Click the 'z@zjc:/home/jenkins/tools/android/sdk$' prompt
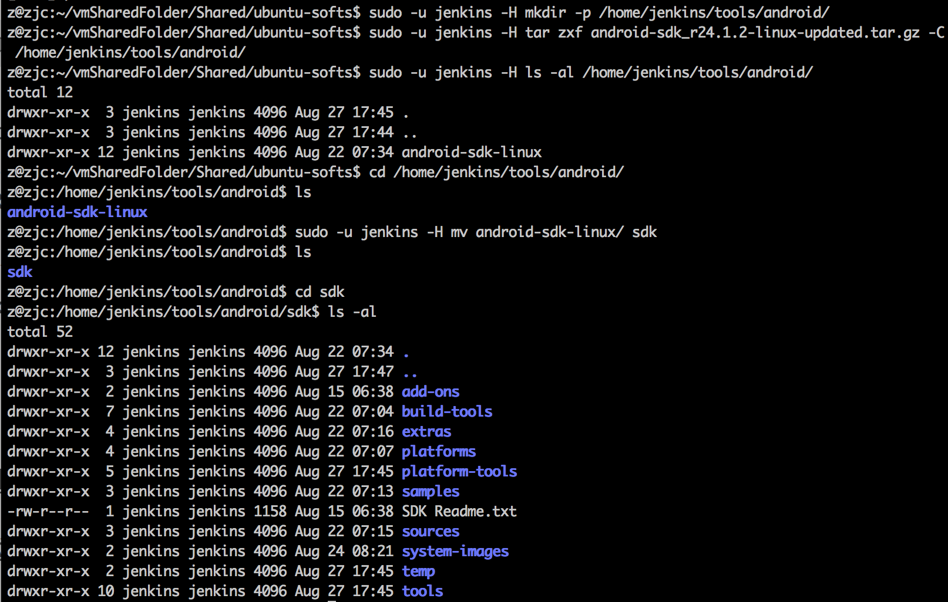 pos(163,312)
